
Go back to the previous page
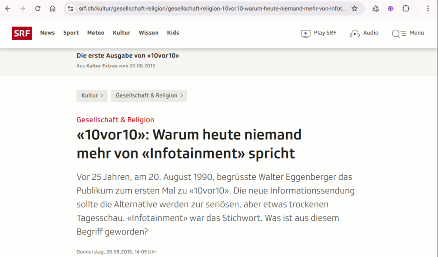(x=8, y=9)
